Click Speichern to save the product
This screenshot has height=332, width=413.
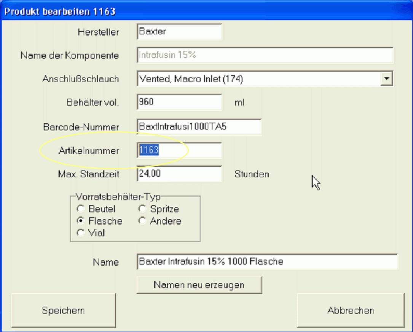(64, 310)
